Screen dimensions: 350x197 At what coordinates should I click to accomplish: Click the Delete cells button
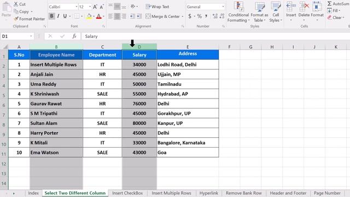[x=304, y=11]
